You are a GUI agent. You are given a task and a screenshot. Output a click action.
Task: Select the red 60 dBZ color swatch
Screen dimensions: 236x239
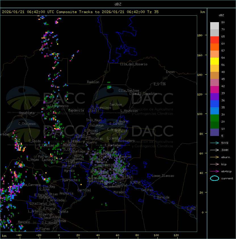coord(214,40)
